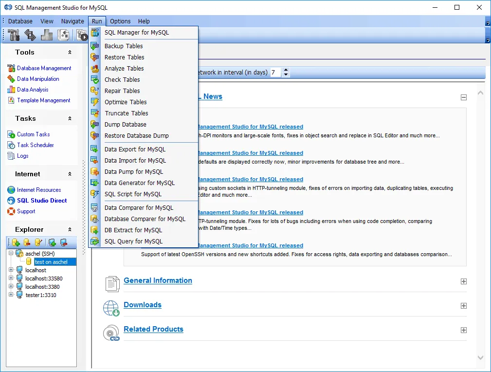The image size is (491, 372).
Task: Launch Database Comparer for MySQL from menu
Action: 144,219
